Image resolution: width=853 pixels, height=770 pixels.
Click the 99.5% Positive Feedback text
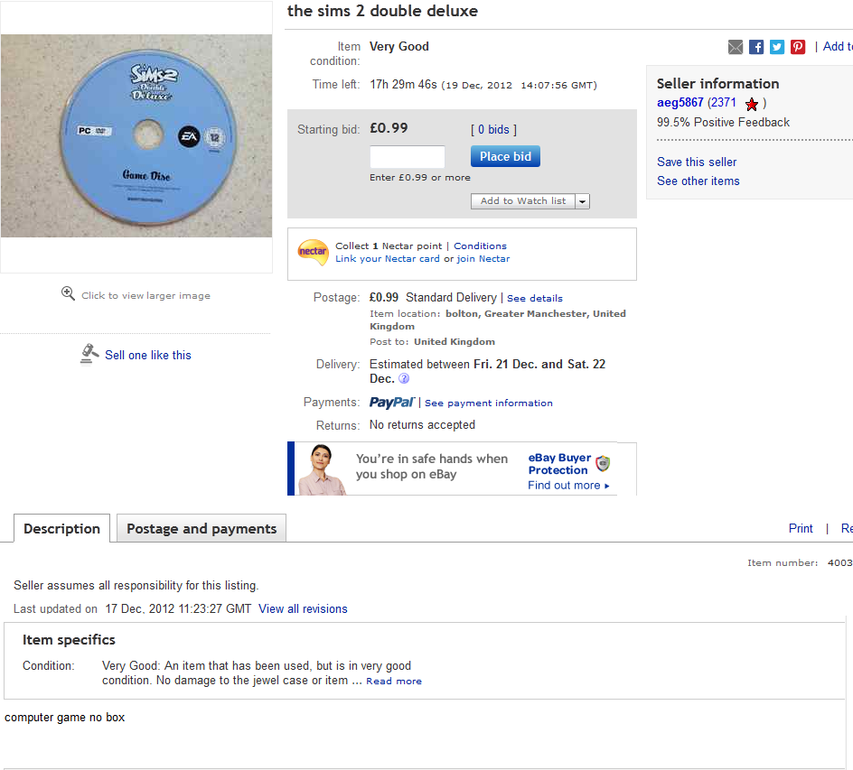[723, 122]
